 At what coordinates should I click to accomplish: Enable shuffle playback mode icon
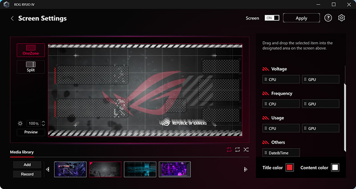tap(246, 149)
